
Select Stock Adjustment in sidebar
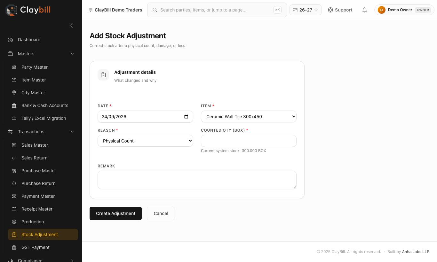(x=43, y=235)
